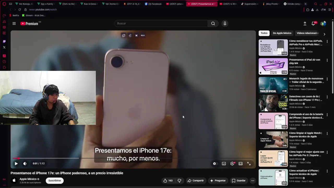This screenshot has height=188, width=334.
Task: Open more actions beside Guardar
Action: point(253,180)
